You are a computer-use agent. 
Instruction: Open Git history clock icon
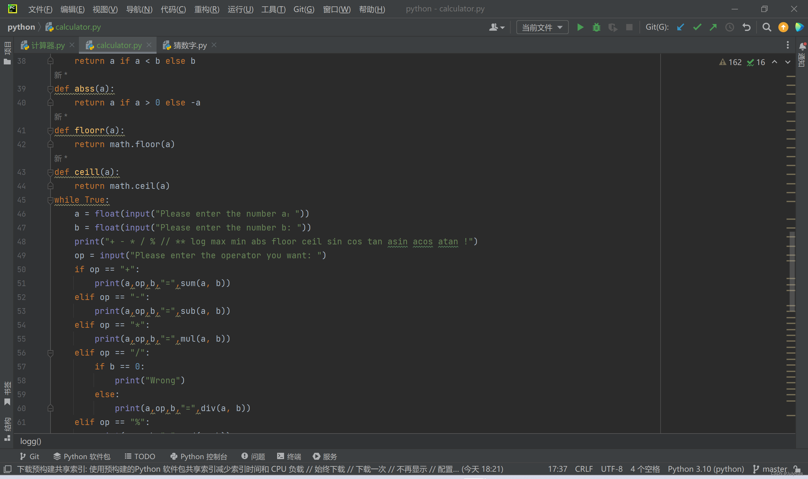(x=730, y=27)
